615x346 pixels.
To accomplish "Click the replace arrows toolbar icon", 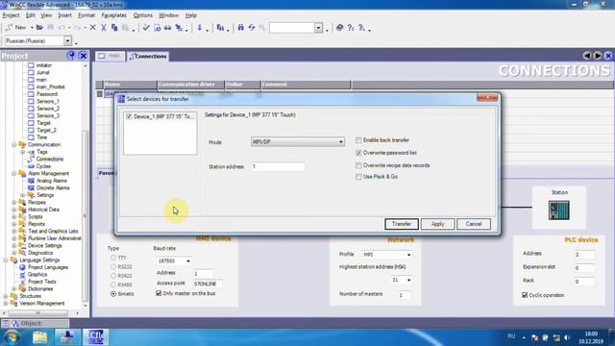I will click(x=252, y=28).
